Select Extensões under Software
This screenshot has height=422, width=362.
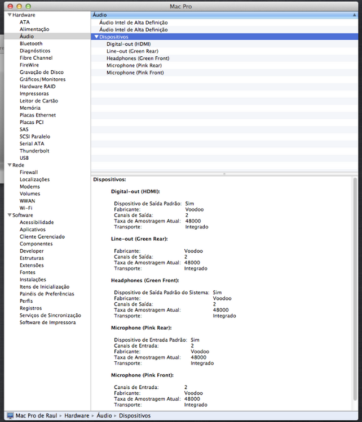pyautogui.click(x=32, y=266)
